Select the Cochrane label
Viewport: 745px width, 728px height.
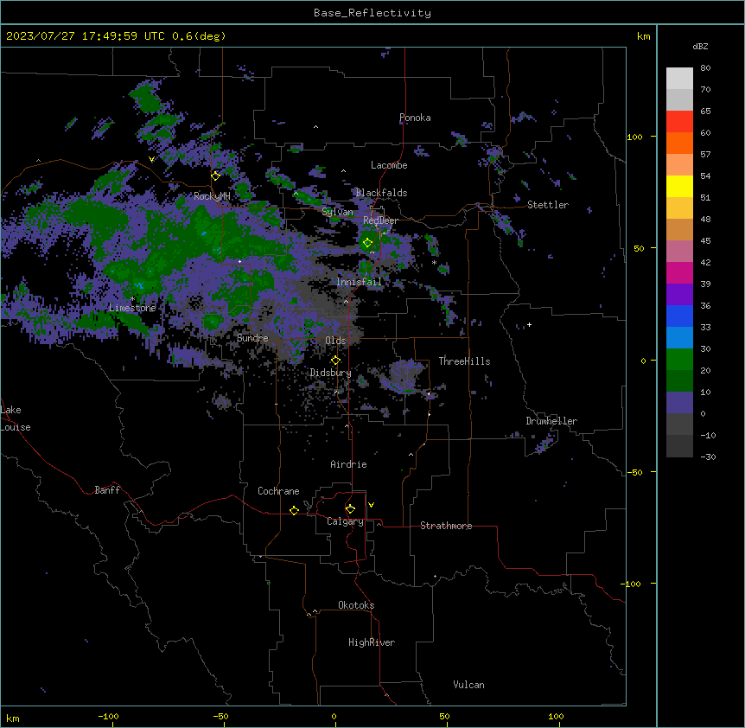click(278, 491)
